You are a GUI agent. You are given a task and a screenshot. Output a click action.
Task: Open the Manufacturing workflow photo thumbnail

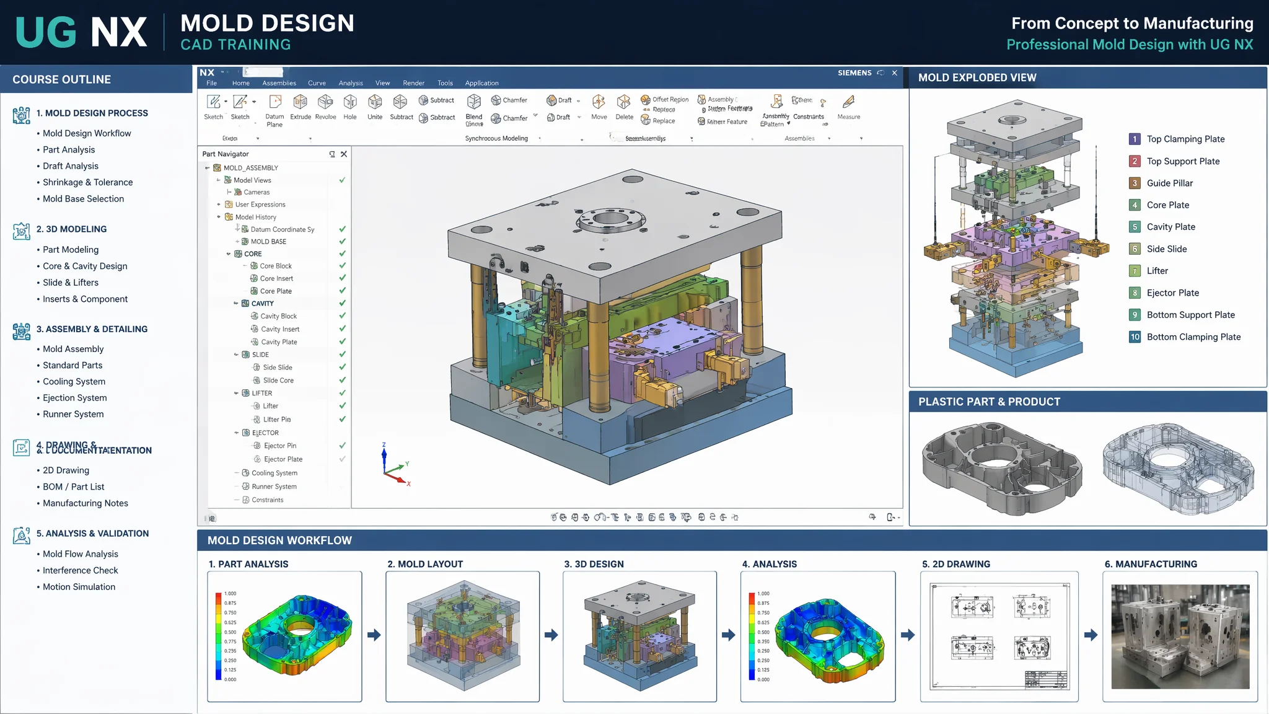pyautogui.click(x=1180, y=637)
